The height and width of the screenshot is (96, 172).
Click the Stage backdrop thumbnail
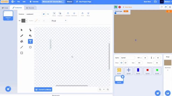tap(168, 63)
